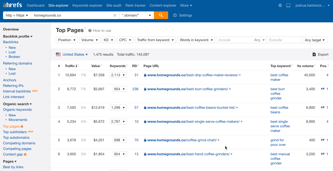
Task: Click the notification bell icon
Action: pyautogui.click(x=280, y=5)
